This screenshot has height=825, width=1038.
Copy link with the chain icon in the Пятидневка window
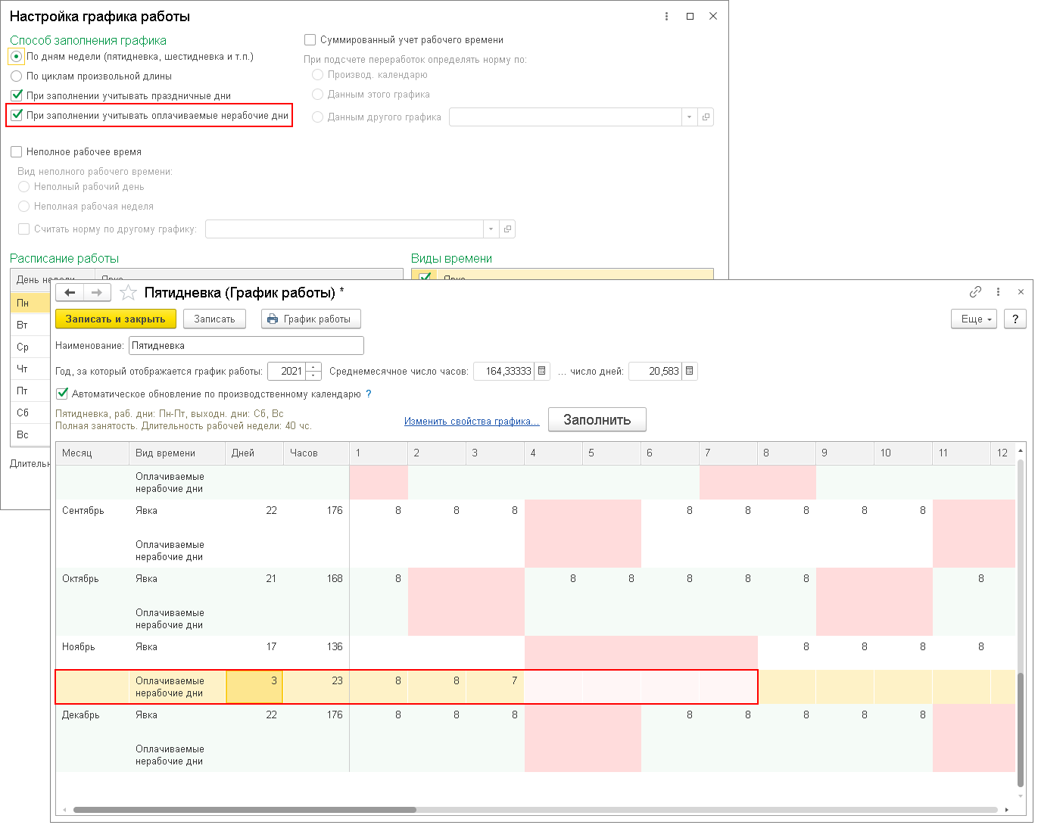tap(975, 292)
